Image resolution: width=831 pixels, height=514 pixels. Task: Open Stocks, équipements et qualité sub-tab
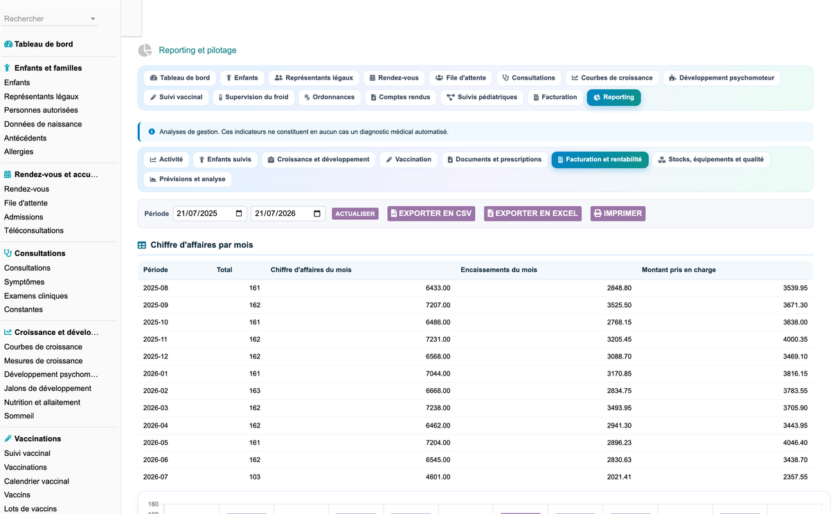pyautogui.click(x=711, y=160)
